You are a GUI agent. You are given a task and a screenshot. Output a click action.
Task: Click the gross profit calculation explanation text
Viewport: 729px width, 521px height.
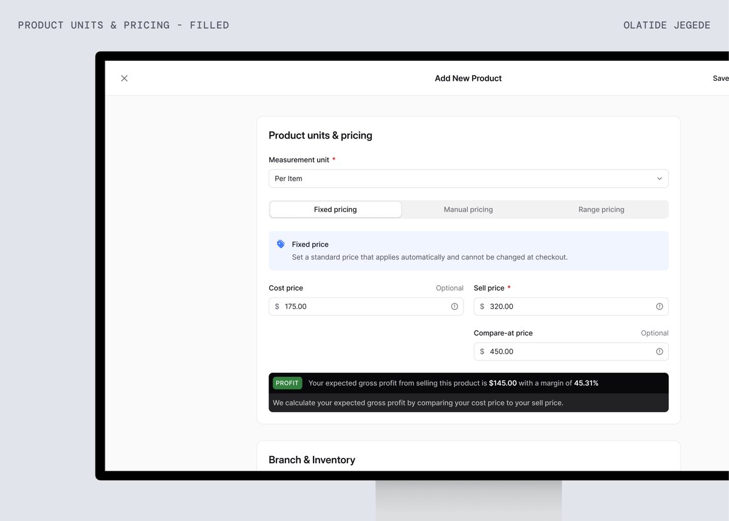(x=418, y=402)
